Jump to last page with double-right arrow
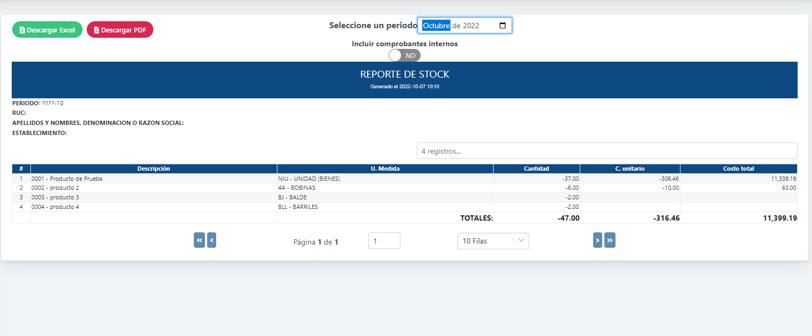 tap(610, 240)
